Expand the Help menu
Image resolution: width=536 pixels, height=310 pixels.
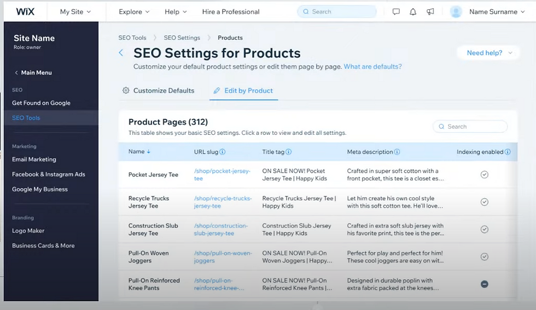[x=176, y=11]
